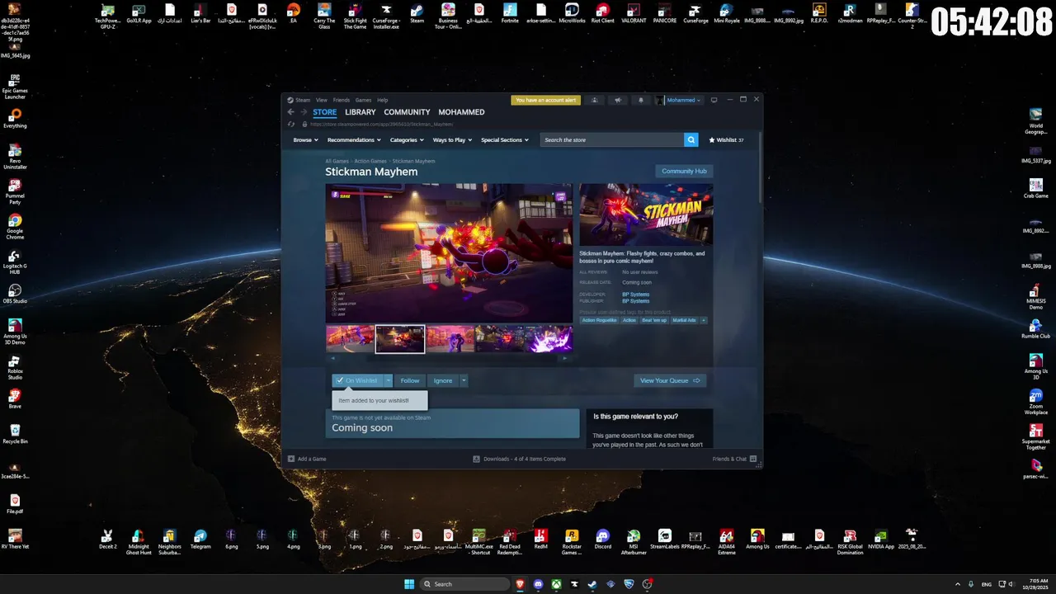Open Steam announcements megaphone icon
This screenshot has width=1056, height=594.
[x=617, y=100]
